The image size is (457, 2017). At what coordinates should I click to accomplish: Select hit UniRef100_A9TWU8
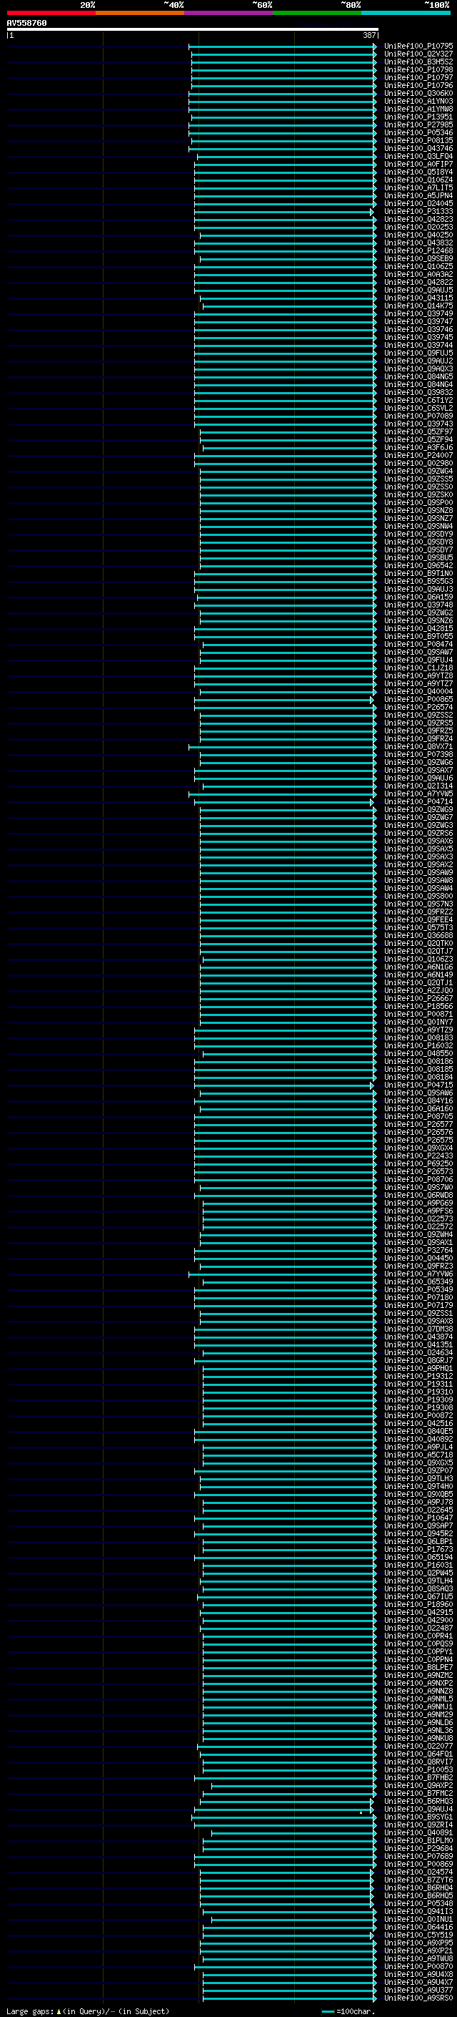tap(418, 1959)
